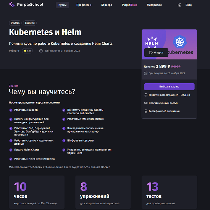The height and width of the screenshot is (210, 210).
Task: Click checkmark beside Писать Helm Charts
Action: (11, 150)
